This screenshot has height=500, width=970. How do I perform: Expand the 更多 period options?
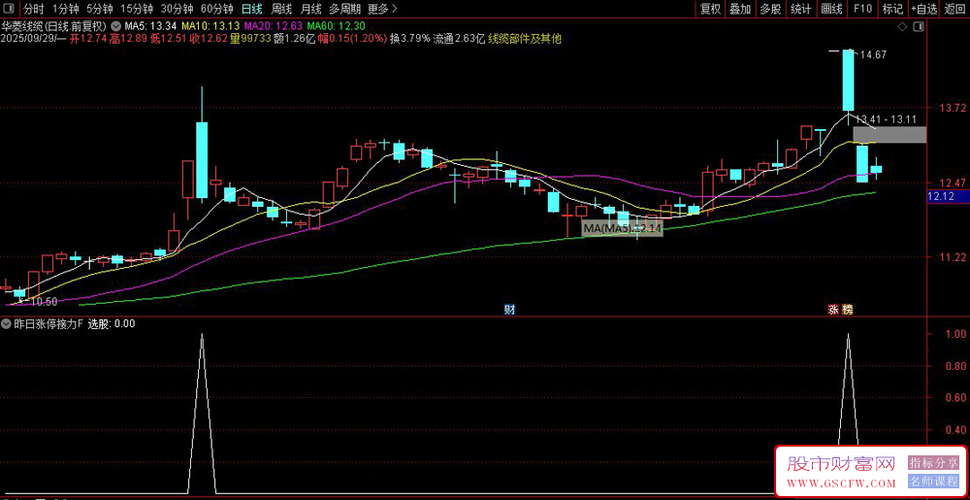click(382, 9)
